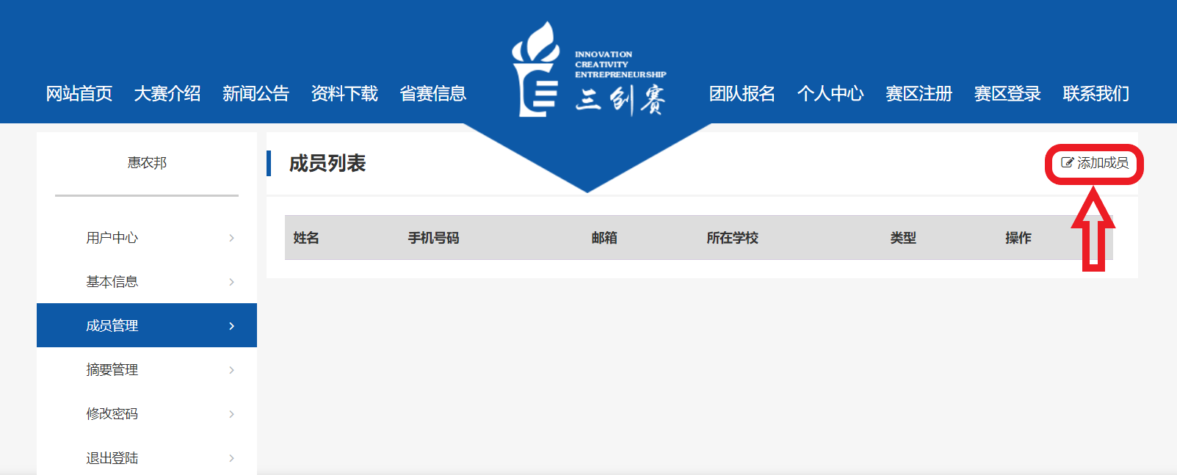Click chevron next to 基本信息
Screen dimensions: 1177x475
click(231, 282)
